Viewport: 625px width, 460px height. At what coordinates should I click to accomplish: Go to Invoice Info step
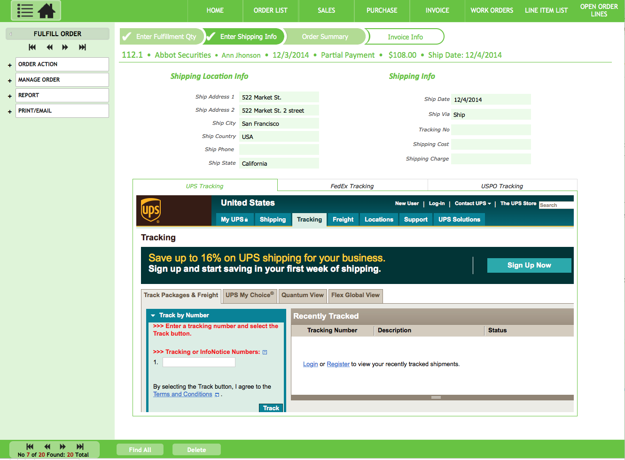click(x=405, y=37)
